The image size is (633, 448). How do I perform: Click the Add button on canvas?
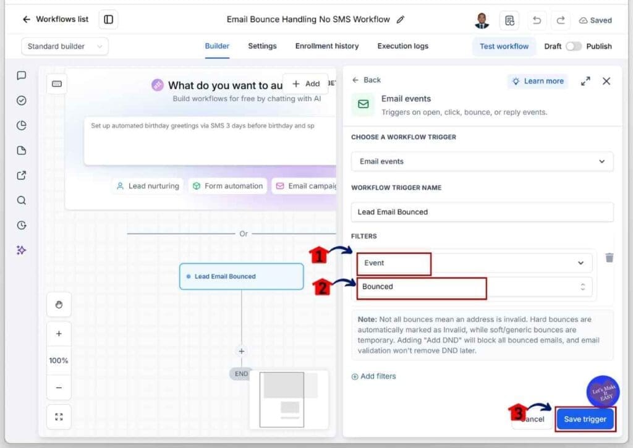[x=305, y=83]
